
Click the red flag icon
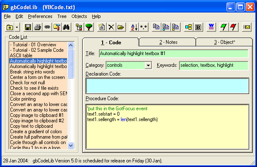click(233, 27)
